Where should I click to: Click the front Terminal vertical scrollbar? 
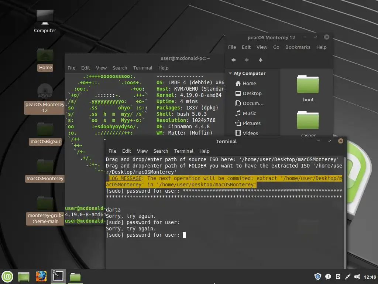[344, 212]
